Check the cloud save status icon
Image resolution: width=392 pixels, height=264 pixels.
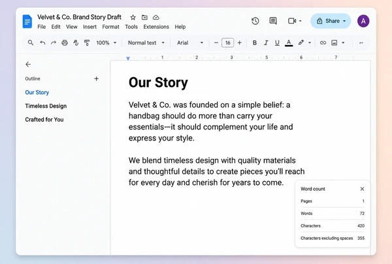(x=156, y=17)
